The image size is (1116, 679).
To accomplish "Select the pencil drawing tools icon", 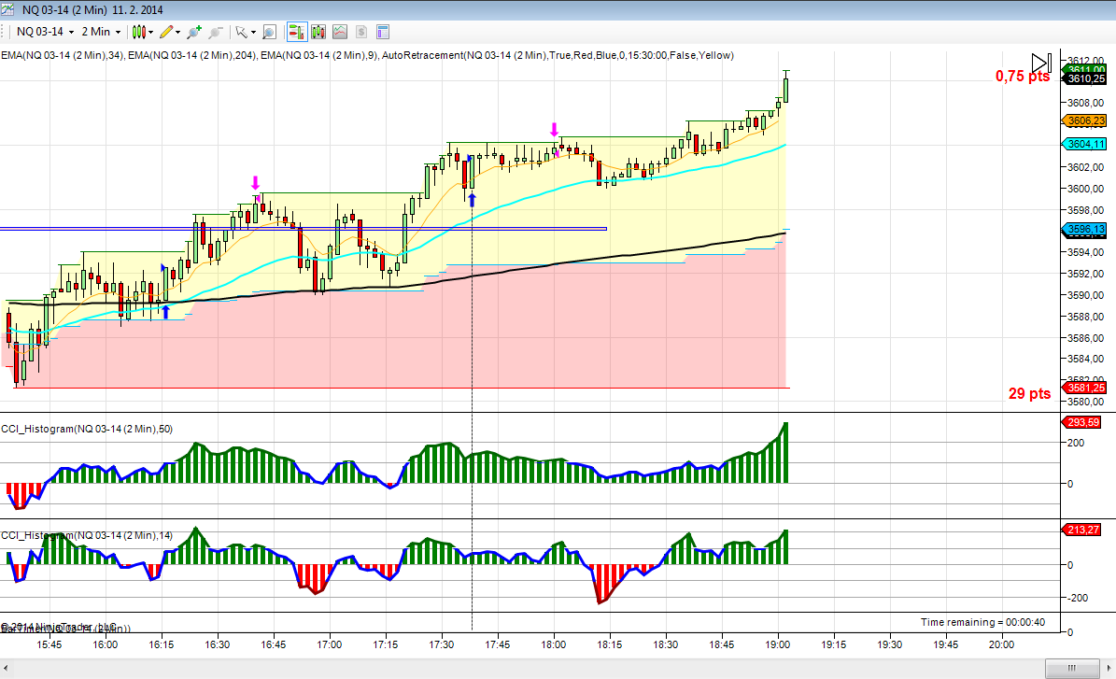I will pos(166,32).
